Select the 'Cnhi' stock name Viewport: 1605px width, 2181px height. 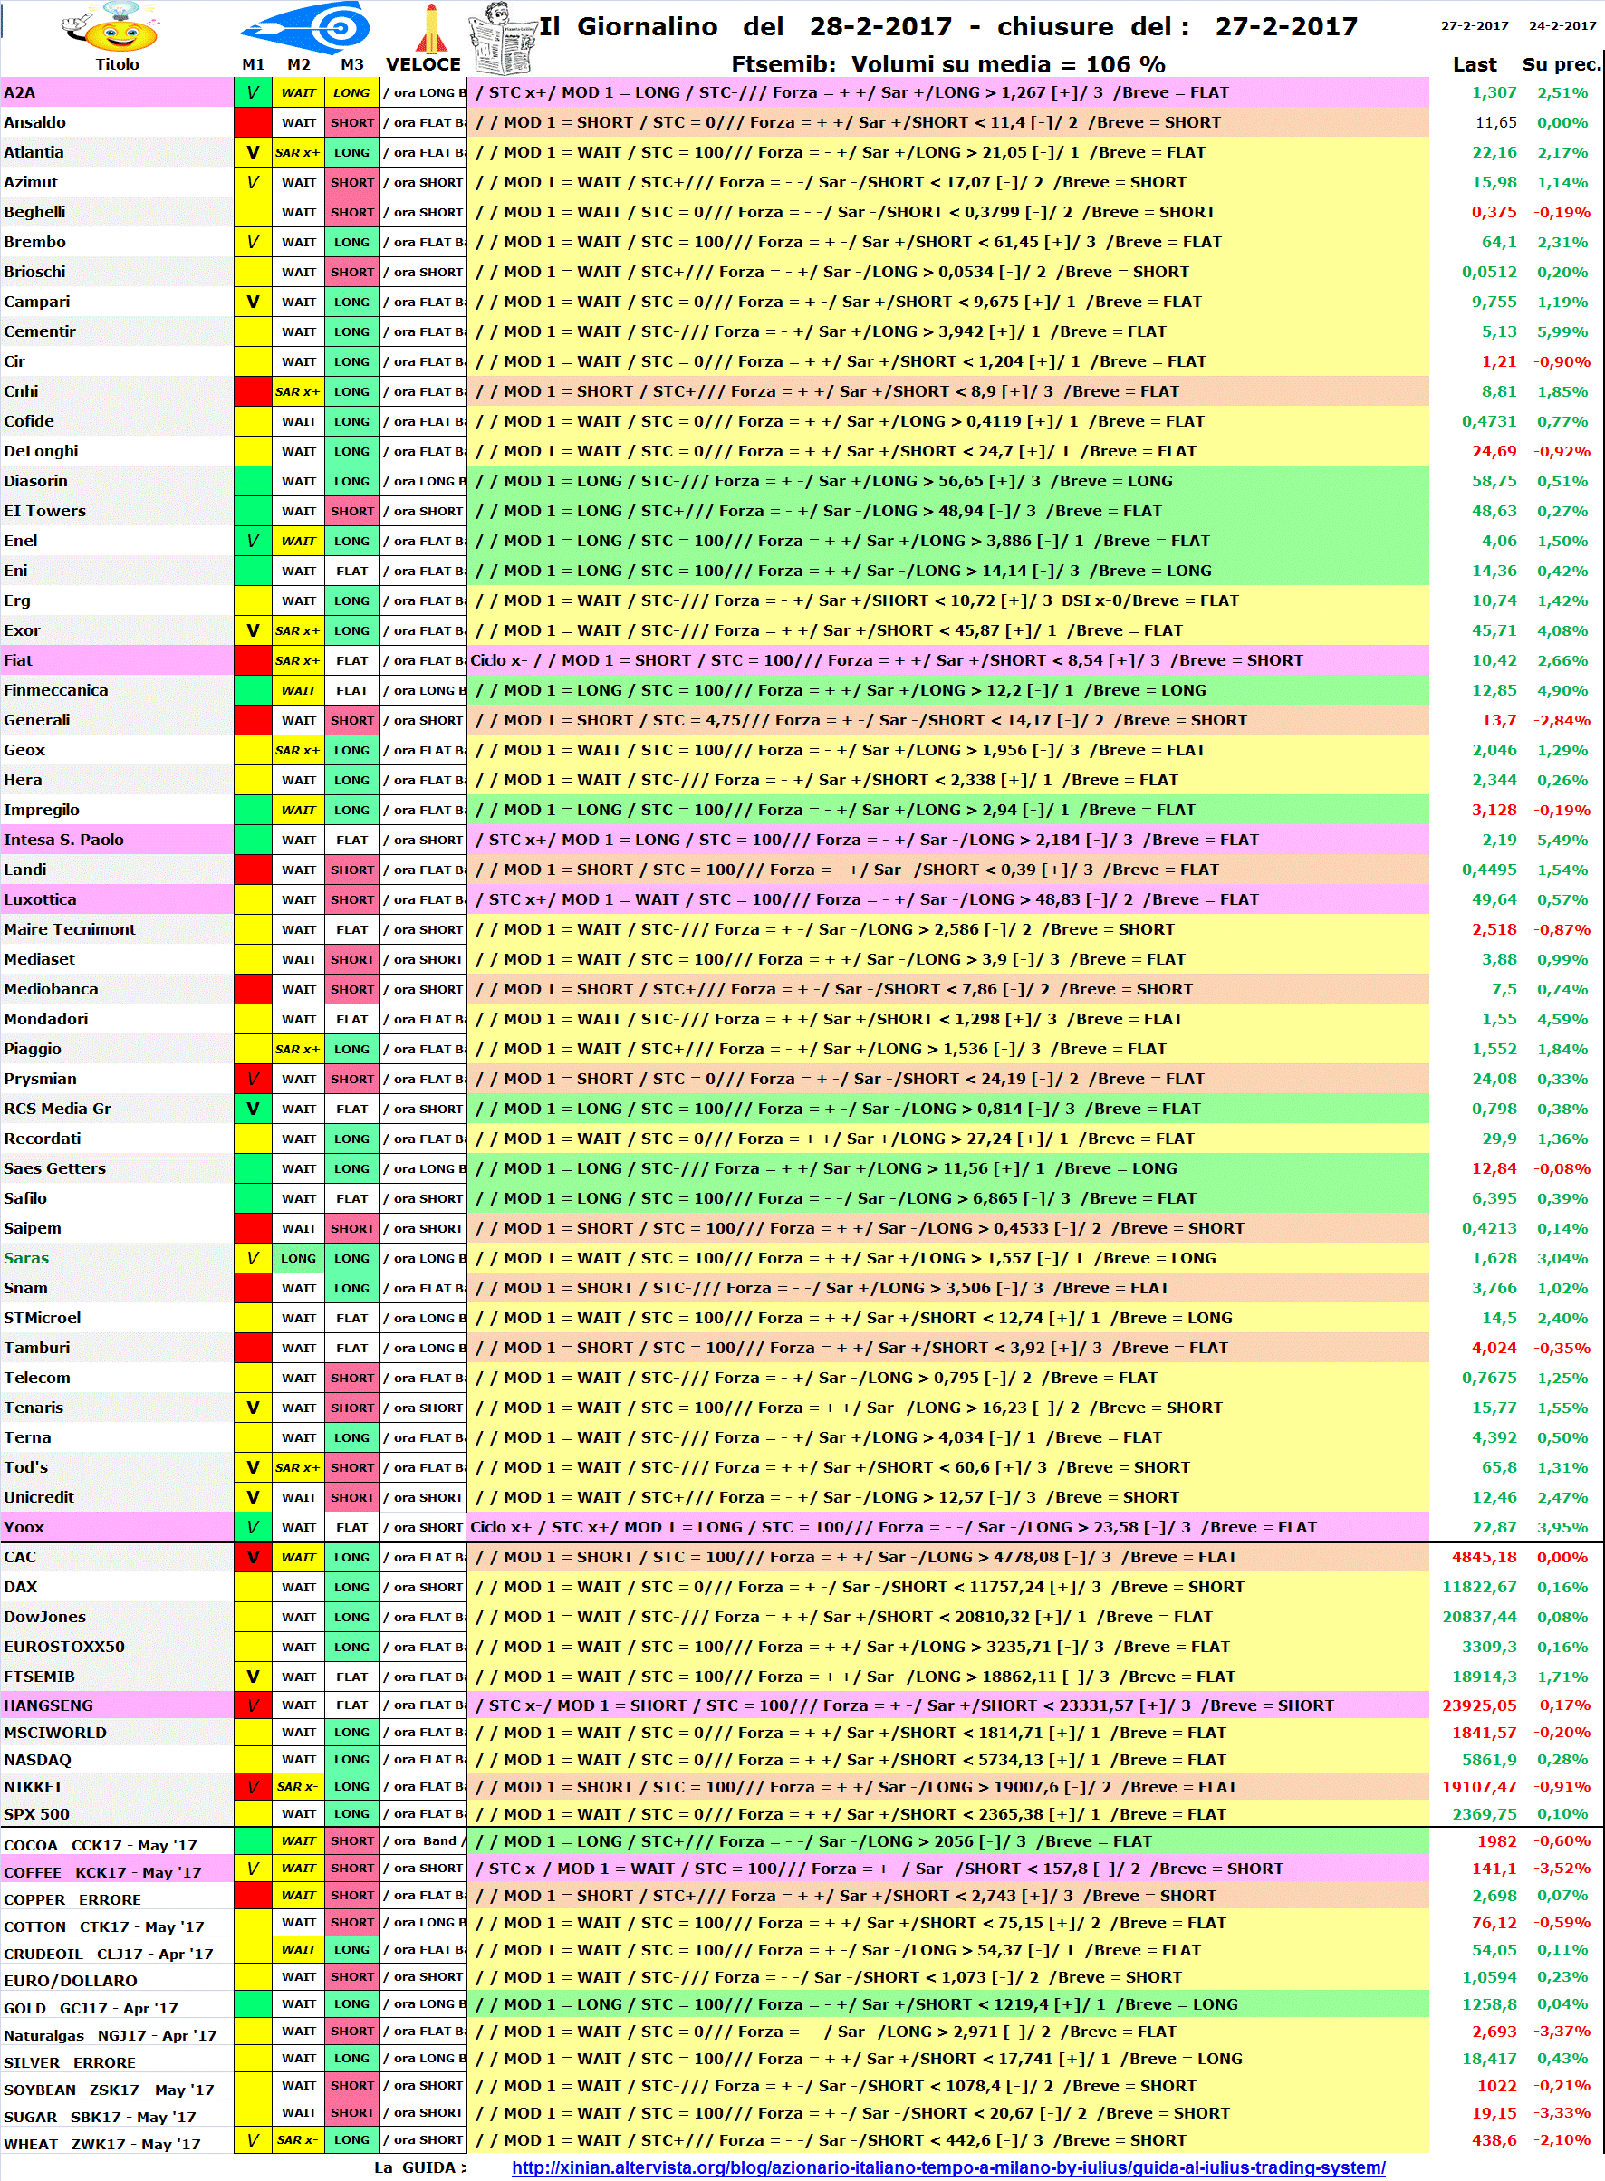click(x=22, y=391)
